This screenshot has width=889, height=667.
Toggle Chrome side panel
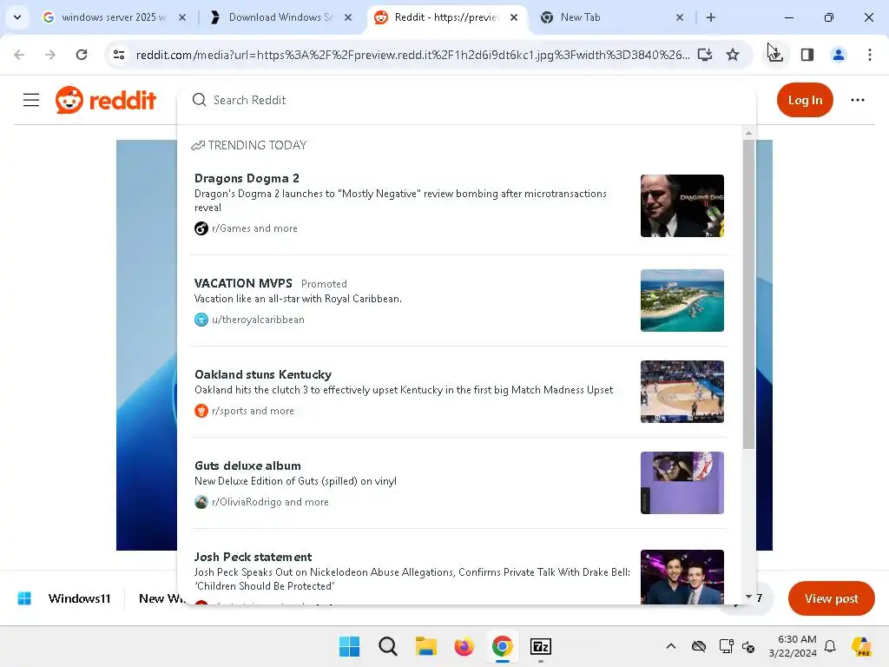807,55
